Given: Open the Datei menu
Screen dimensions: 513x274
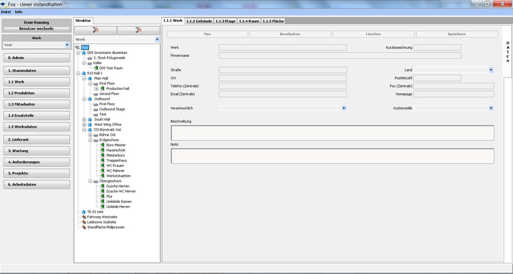Looking at the screenshot, I should click(6, 12).
